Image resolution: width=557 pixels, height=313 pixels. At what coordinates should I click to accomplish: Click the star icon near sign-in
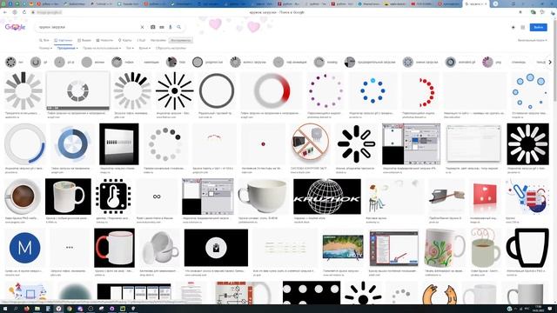pyautogui.click(x=513, y=27)
